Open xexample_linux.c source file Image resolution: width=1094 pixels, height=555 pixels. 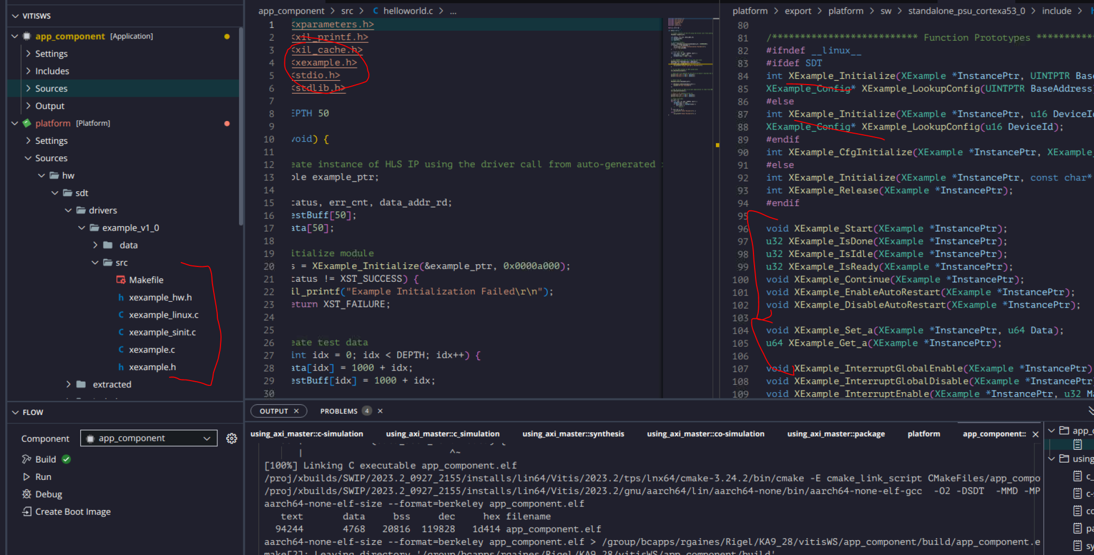coord(163,315)
